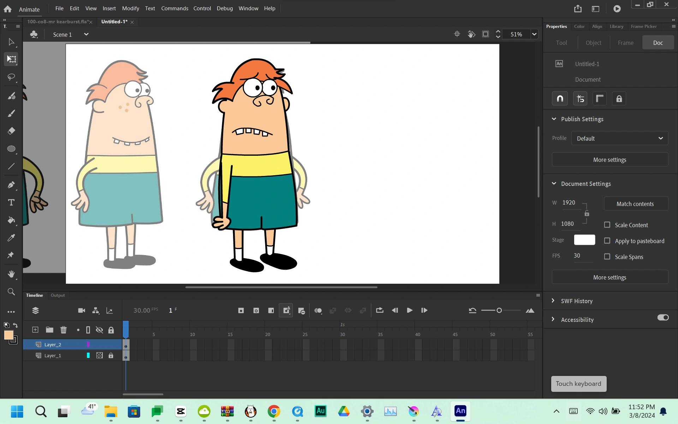Turn on the Accessibility switch
Viewport: 678px width, 424px height.
pyautogui.click(x=663, y=317)
